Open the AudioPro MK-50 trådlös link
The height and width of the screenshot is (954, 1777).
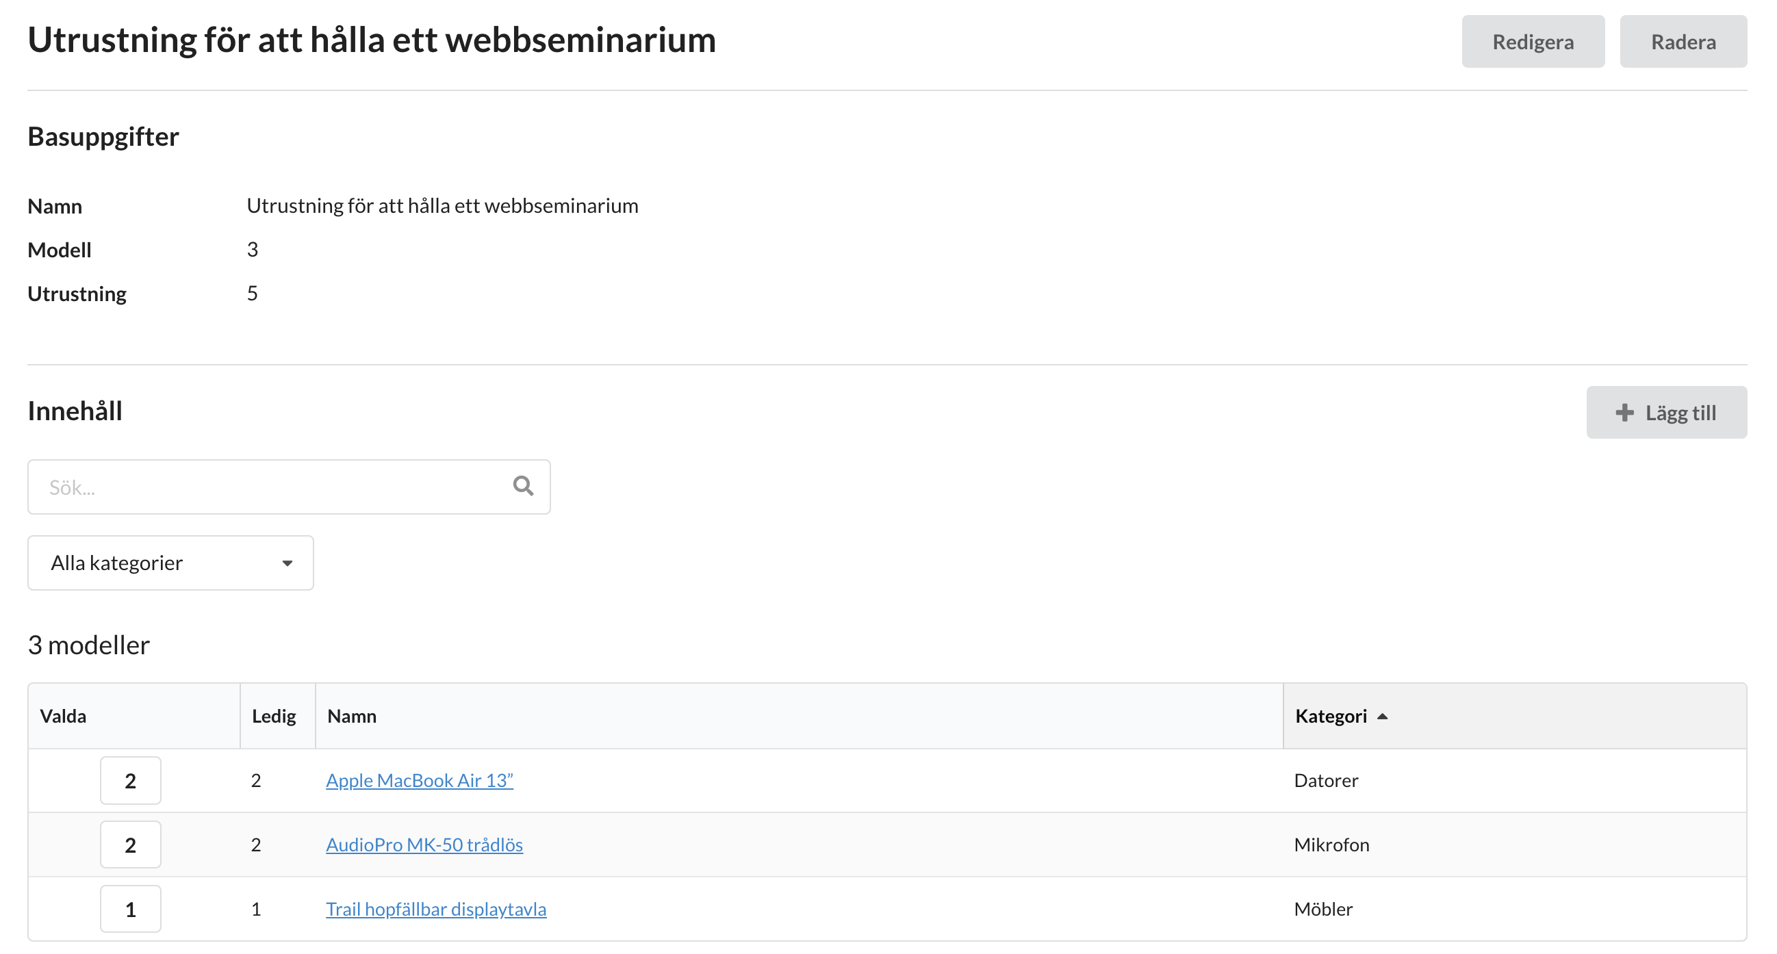click(x=424, y=845)
